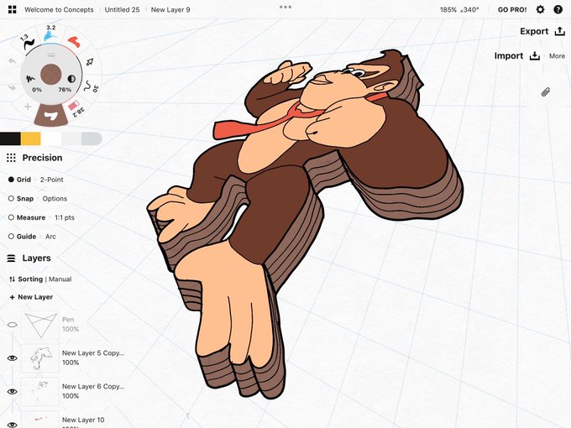Select the Pen layer thumbnail
The image size is (571, 428).
coord(40,324)
